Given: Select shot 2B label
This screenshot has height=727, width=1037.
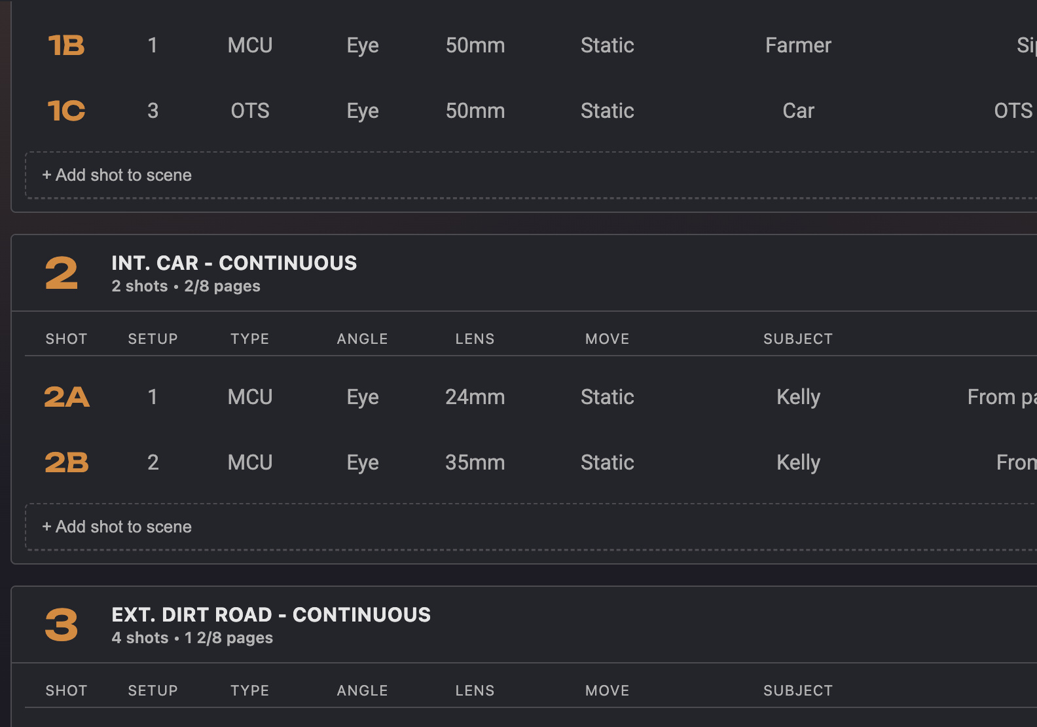Looking at the screenshot, I should click(66, 462).
